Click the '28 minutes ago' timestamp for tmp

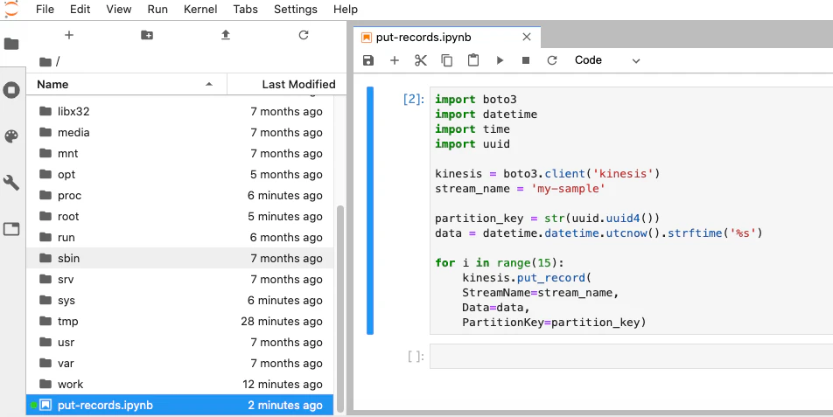(282, 322)
